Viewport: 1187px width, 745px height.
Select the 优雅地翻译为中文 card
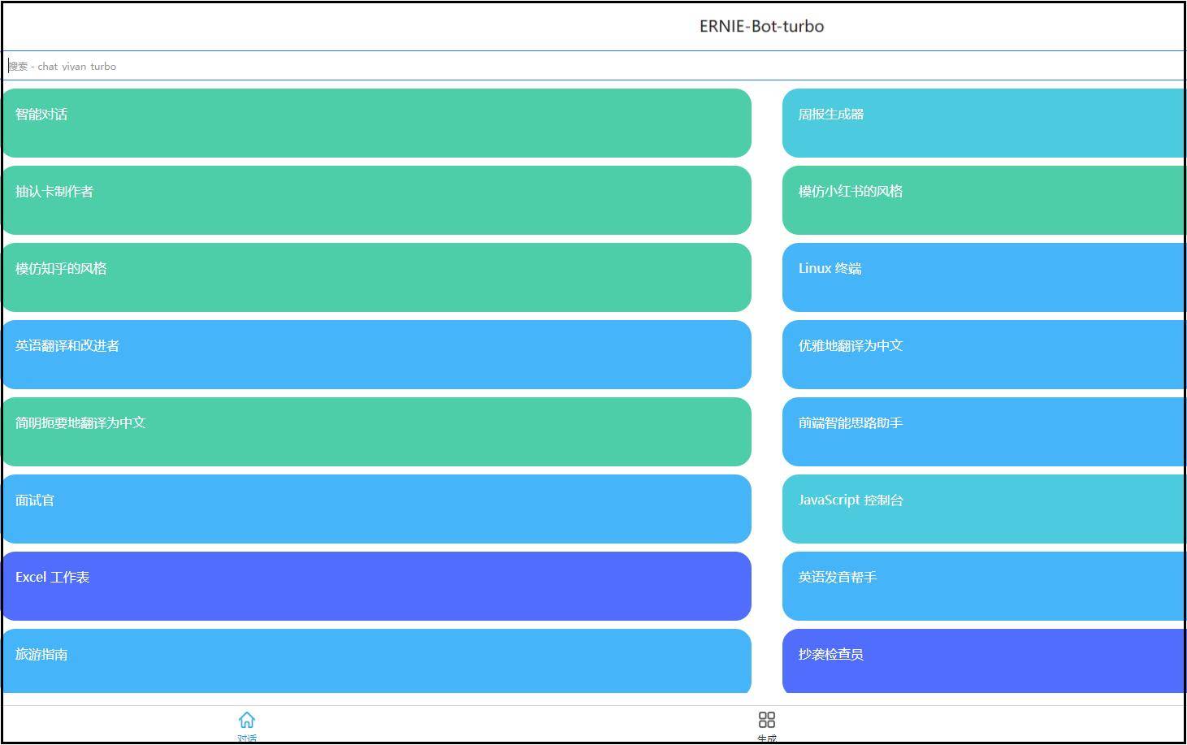coord(983,354)
